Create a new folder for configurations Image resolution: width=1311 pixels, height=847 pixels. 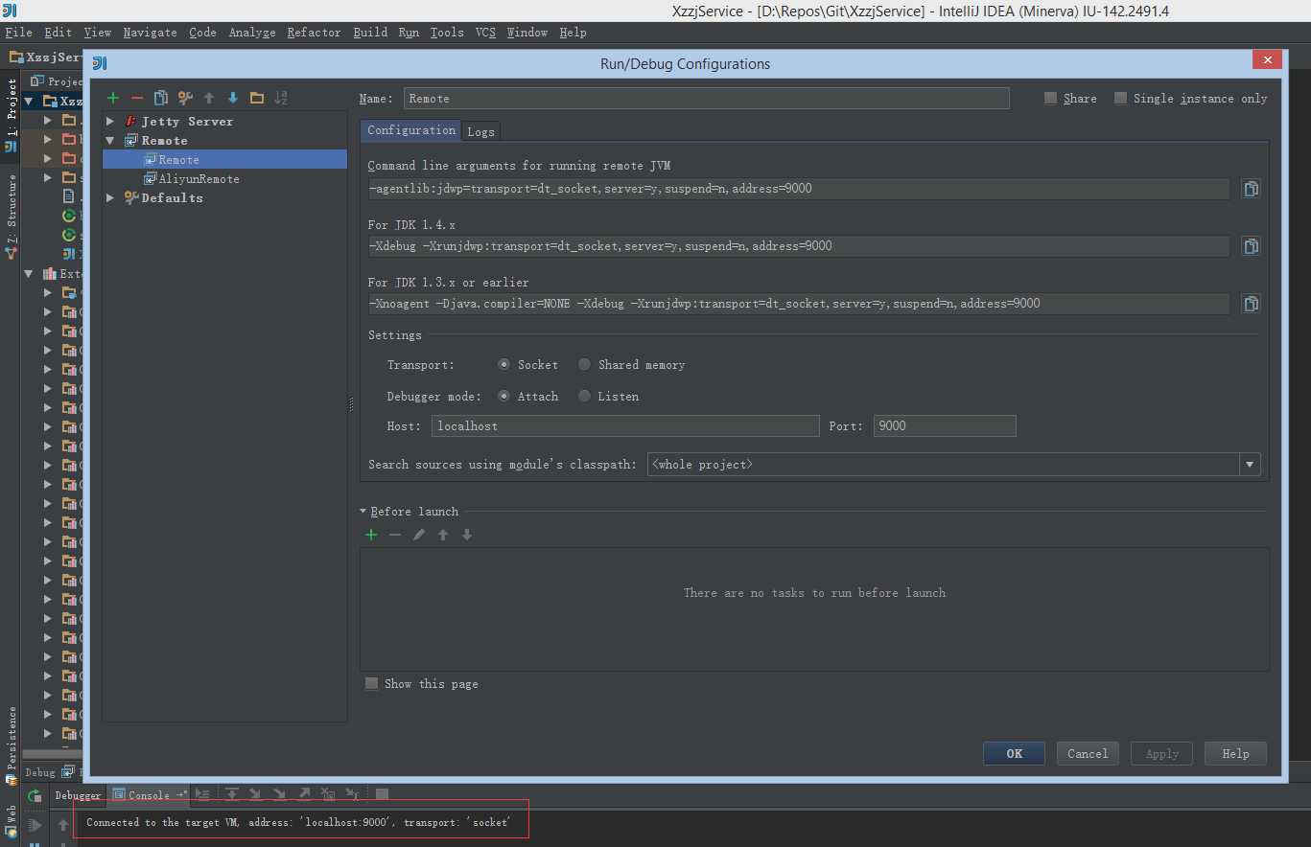(x=257, y=98)
